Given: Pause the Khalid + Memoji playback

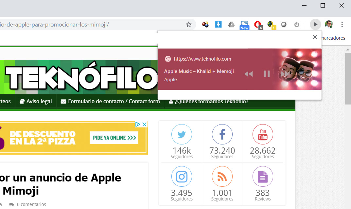Looking at the screenshot, I should tap(267, 74).
